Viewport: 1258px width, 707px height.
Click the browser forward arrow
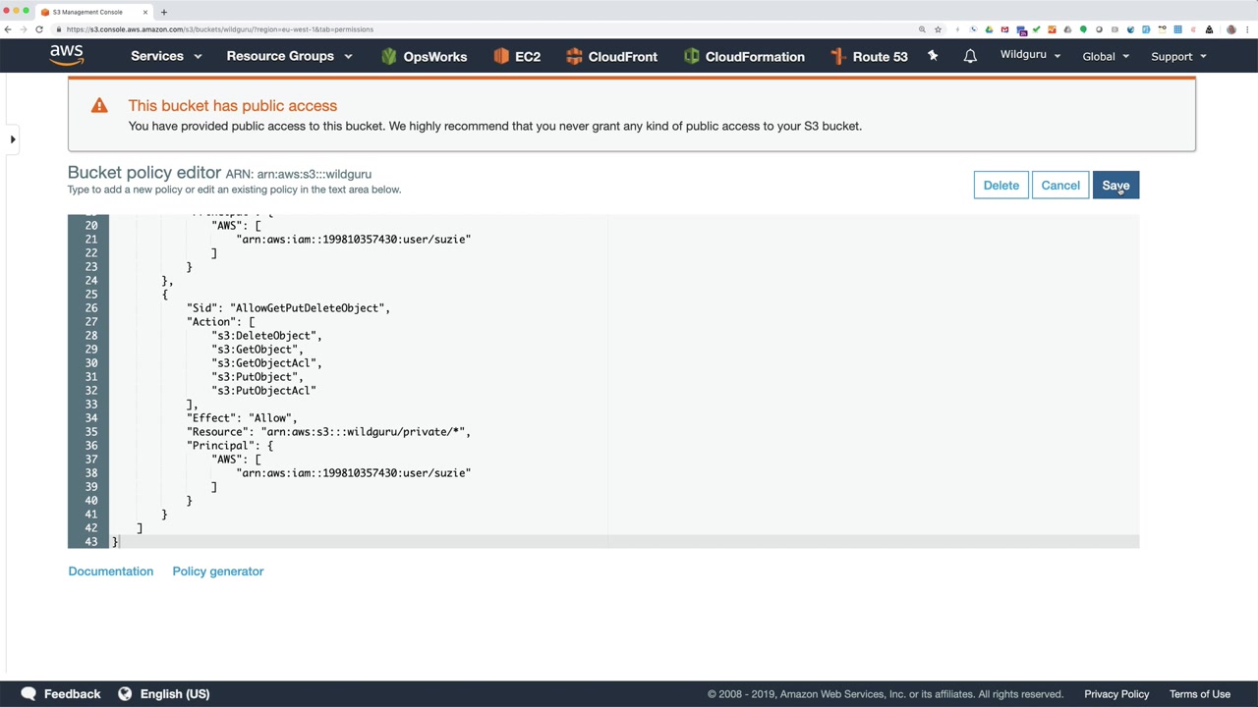coord(24,29)
